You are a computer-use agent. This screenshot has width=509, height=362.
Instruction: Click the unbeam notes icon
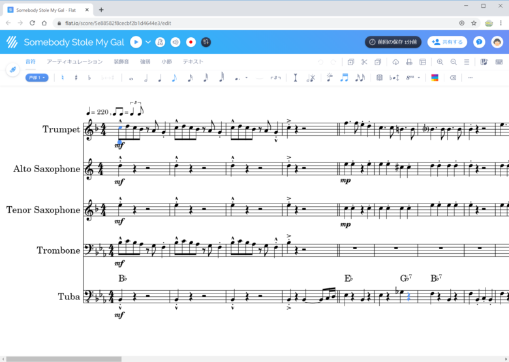[360, 78]
